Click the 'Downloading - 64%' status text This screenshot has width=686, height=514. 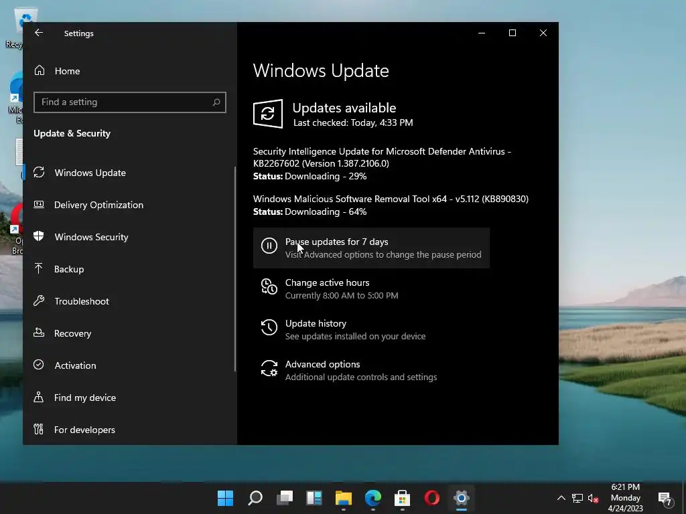pos(326,211)
